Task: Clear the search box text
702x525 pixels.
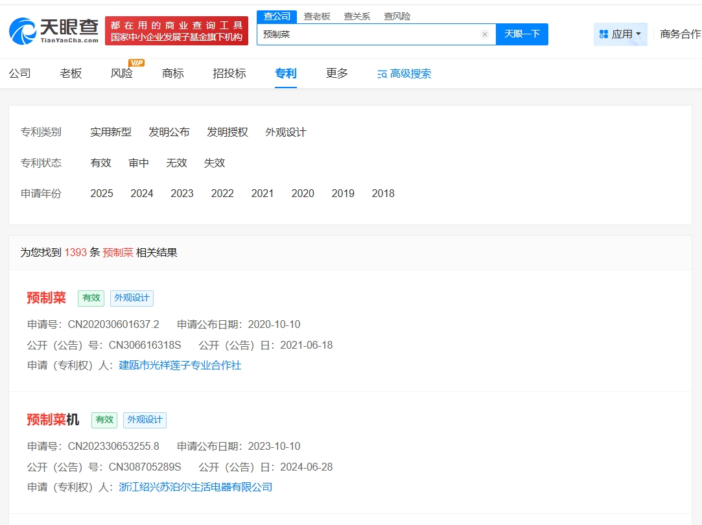Action: click(x=484, y=34)
